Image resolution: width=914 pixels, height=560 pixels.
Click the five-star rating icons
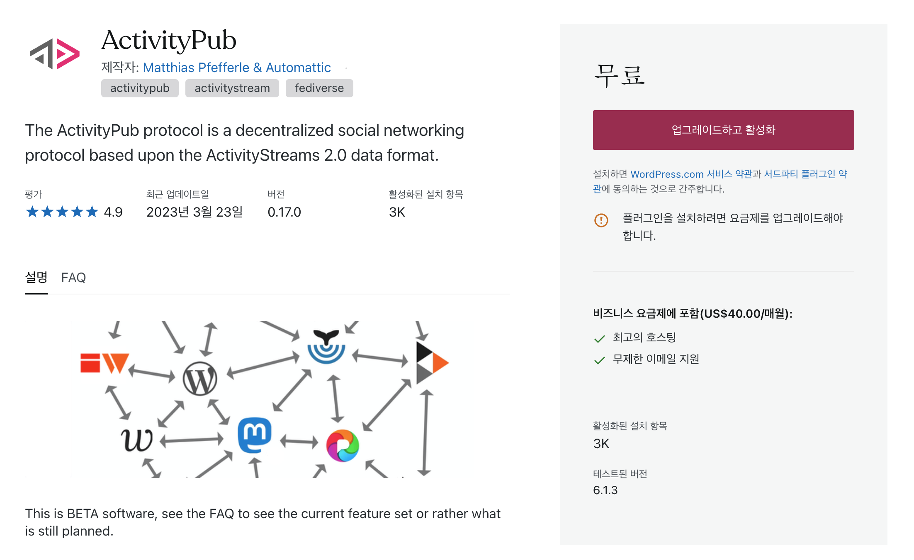[62, 212]
